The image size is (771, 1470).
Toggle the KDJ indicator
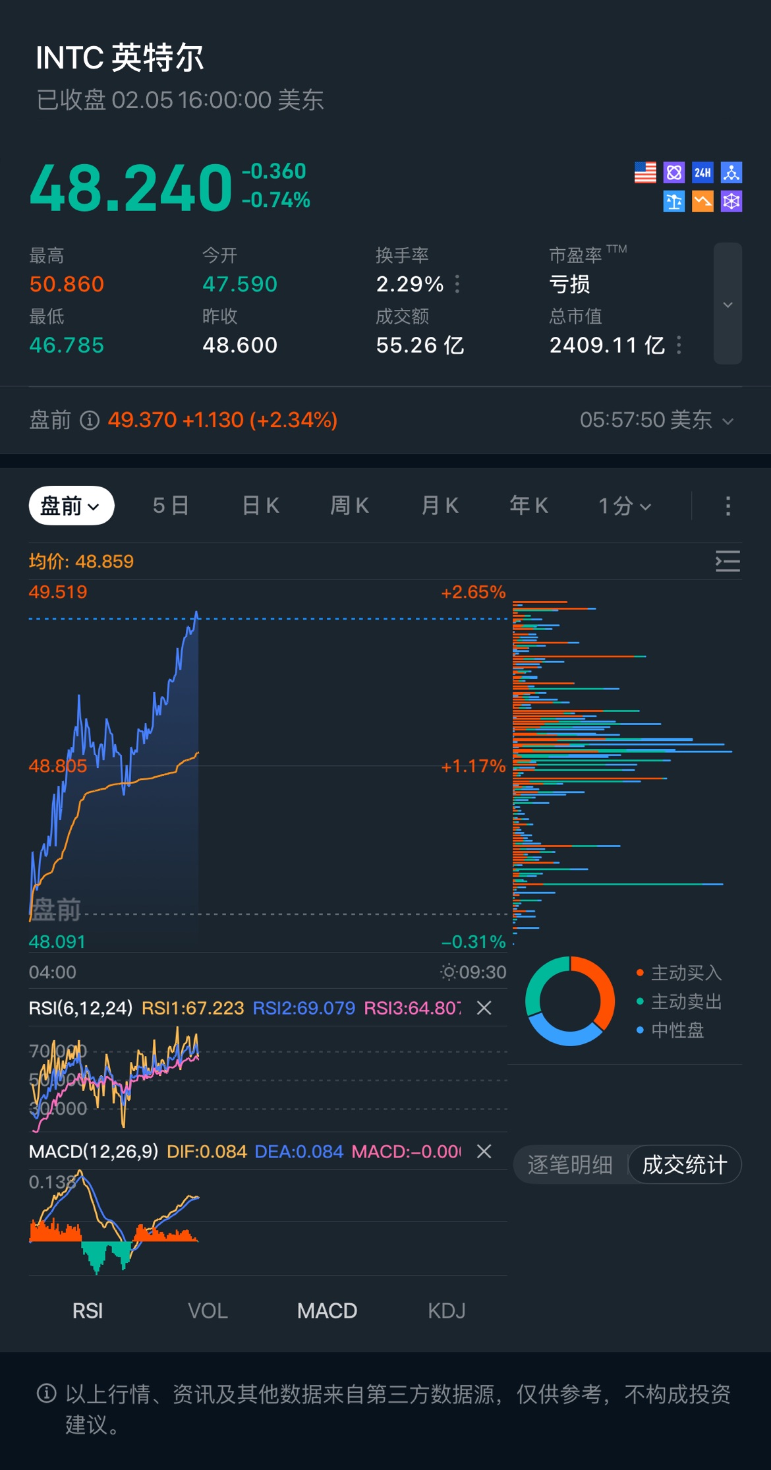click(x=447, y=1311)
